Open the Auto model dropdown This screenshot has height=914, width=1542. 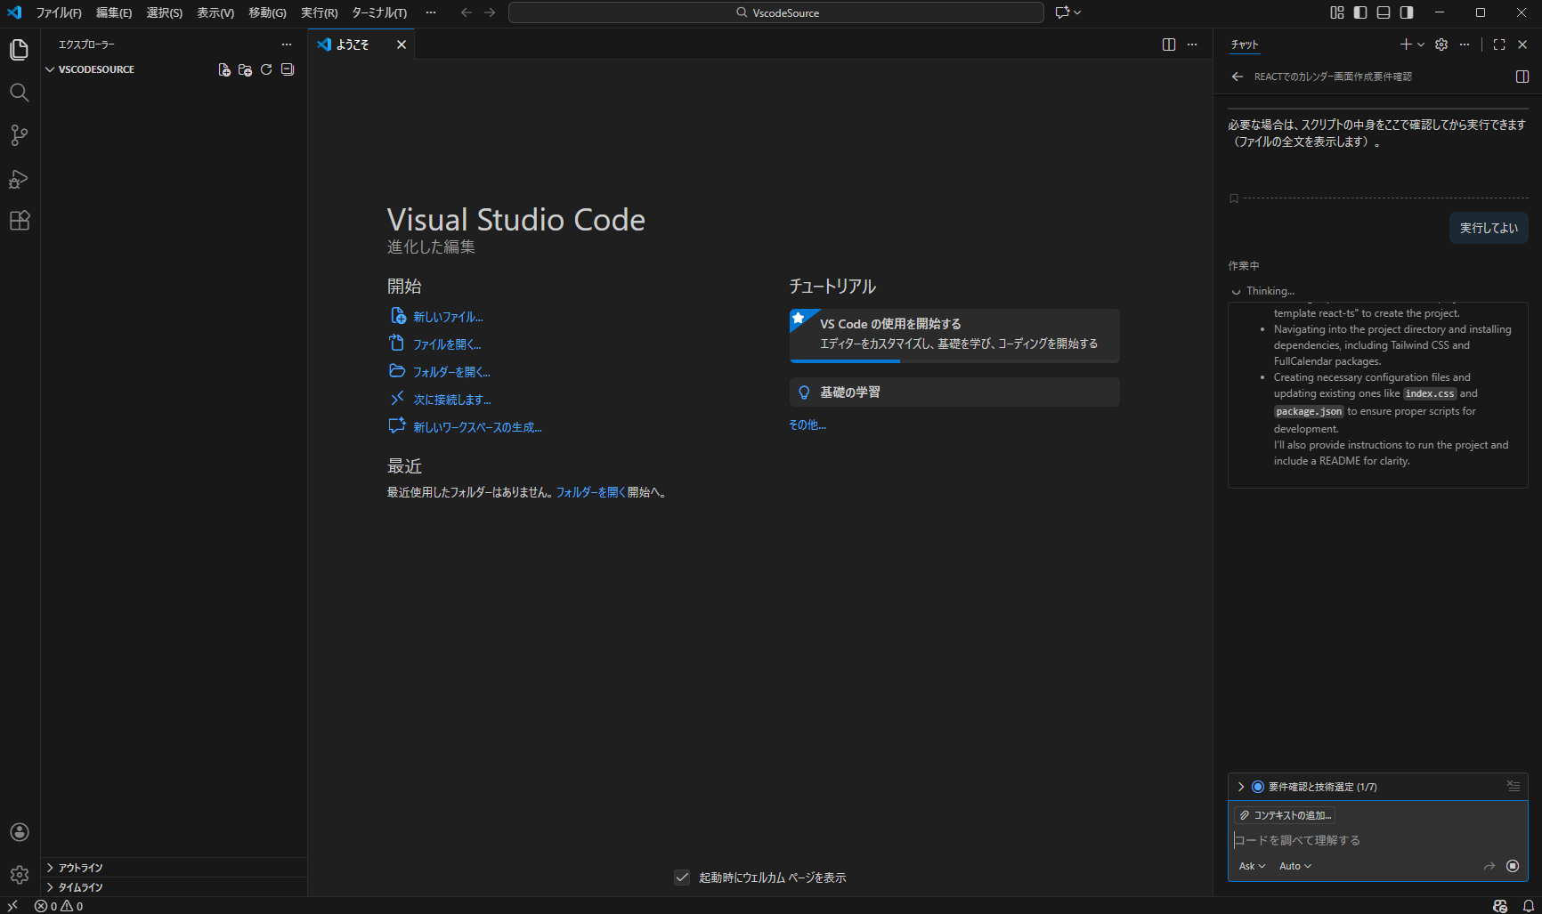(x=1294, y=866)
